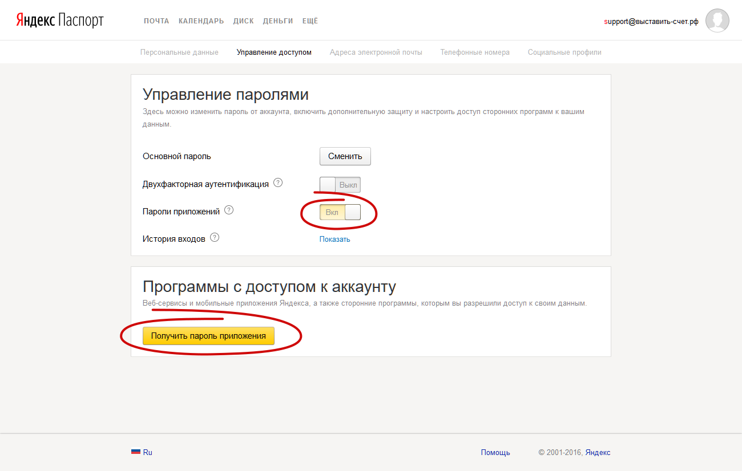Click the История входов label
Screen dimensions: 742x471
click(x=174, y=239)
